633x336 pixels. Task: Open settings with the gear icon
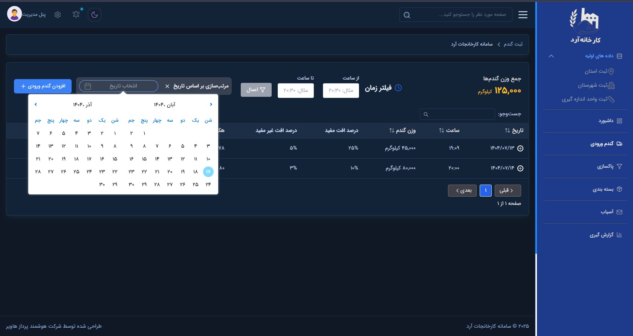[58, 15]
